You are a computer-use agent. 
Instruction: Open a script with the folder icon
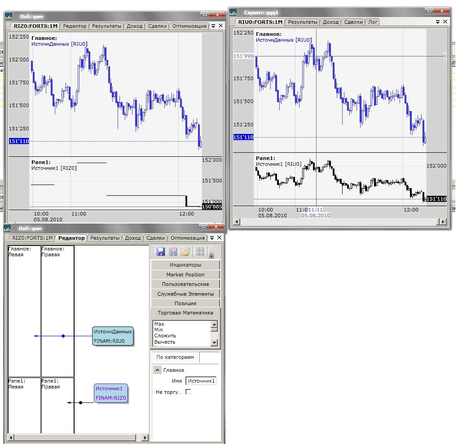pos(185,251)
